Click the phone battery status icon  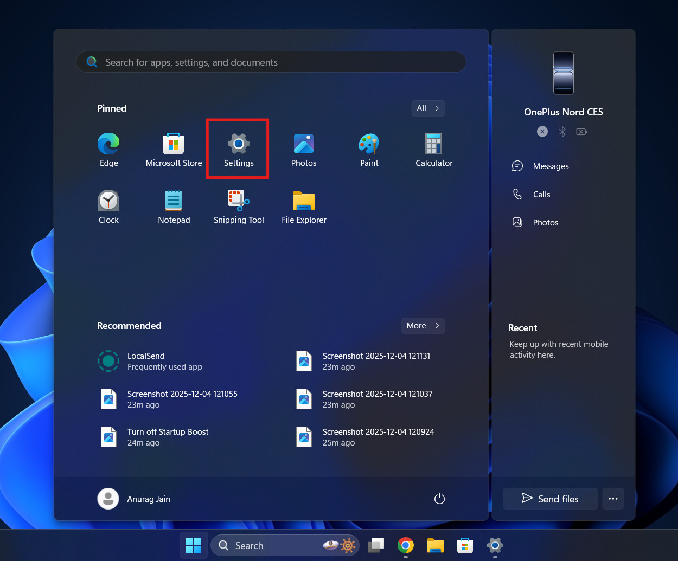point(581,131)
